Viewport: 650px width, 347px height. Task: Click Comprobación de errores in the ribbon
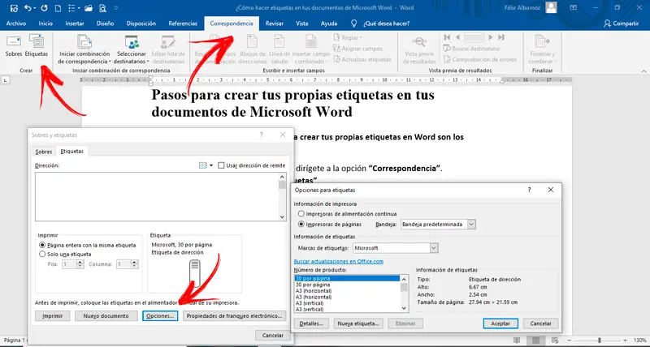tap(480, 59)
